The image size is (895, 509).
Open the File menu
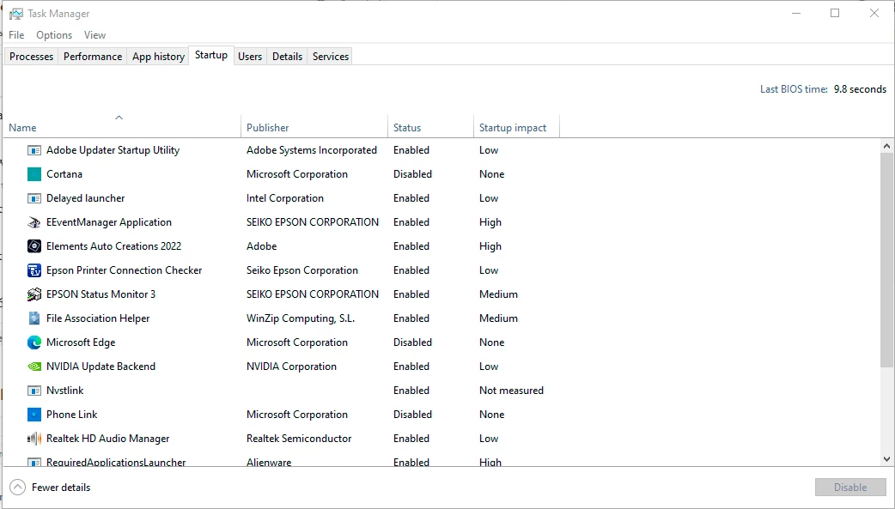pyautogui.click(x=16, y=35)
